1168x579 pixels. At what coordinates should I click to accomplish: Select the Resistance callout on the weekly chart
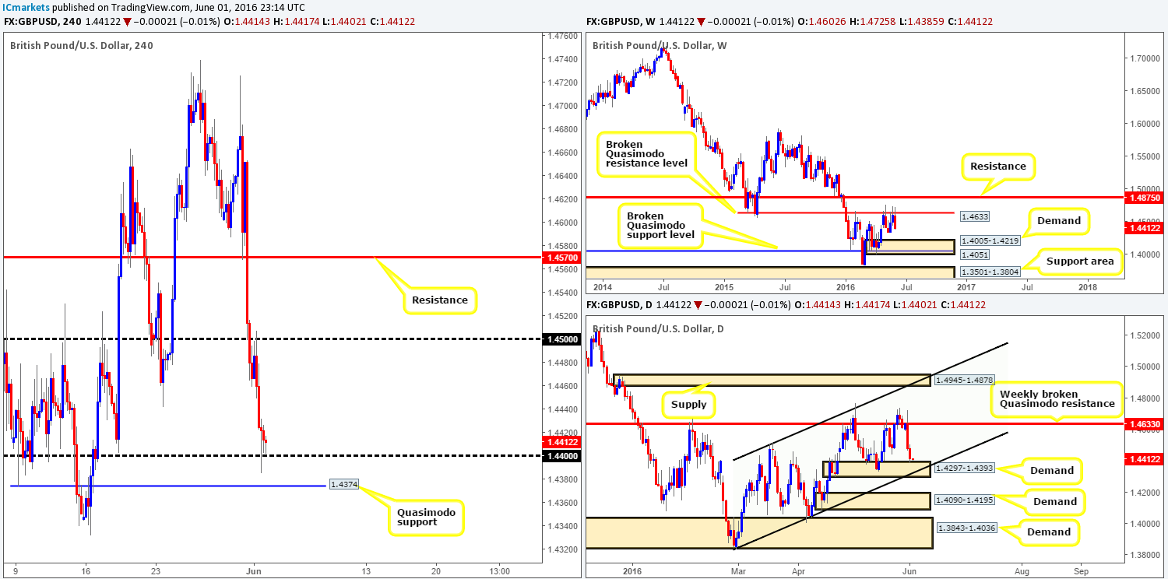coord(998,167)
